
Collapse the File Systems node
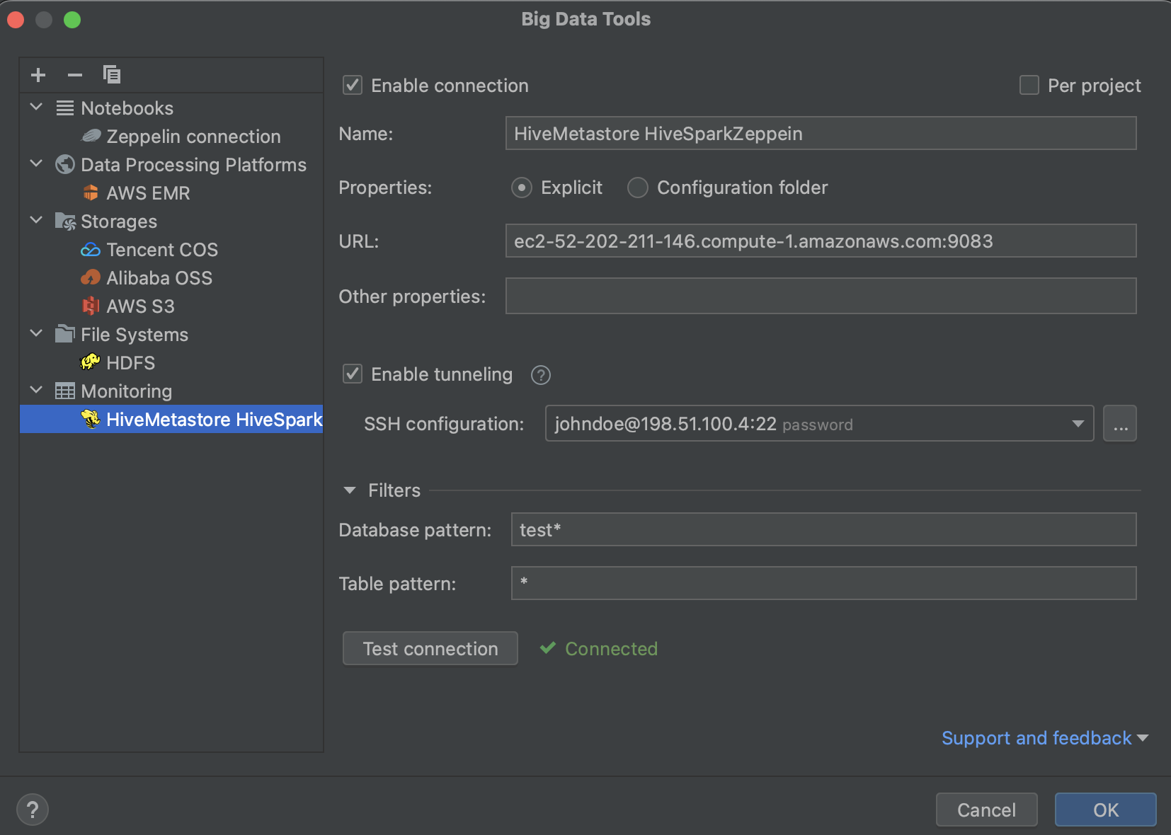click(x=37, y=334)
